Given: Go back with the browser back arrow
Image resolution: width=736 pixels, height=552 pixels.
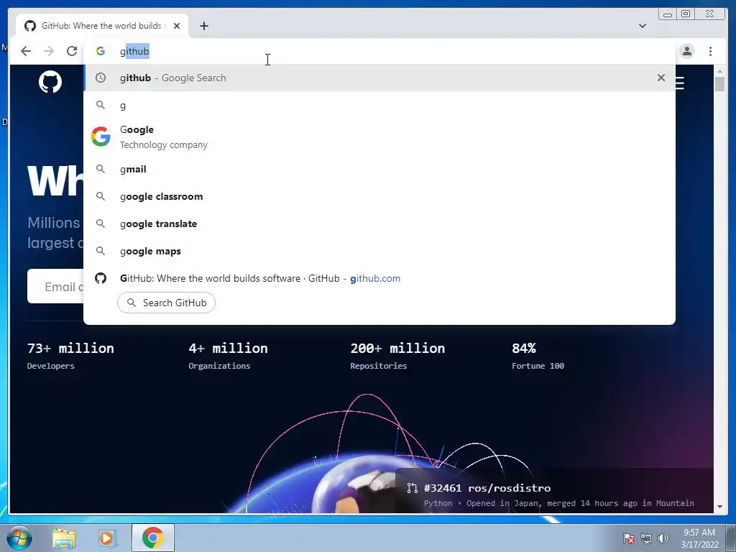Looking at the screenshot, I should (26, 51).
